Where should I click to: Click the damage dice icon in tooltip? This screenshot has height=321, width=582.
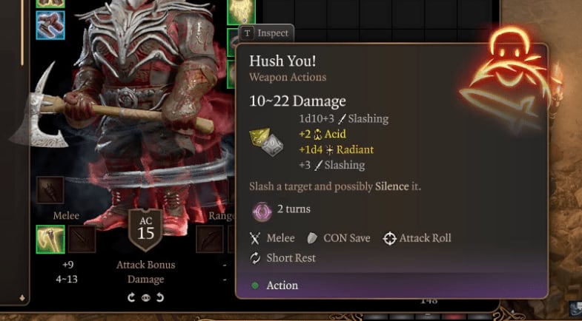click(266, 142)
